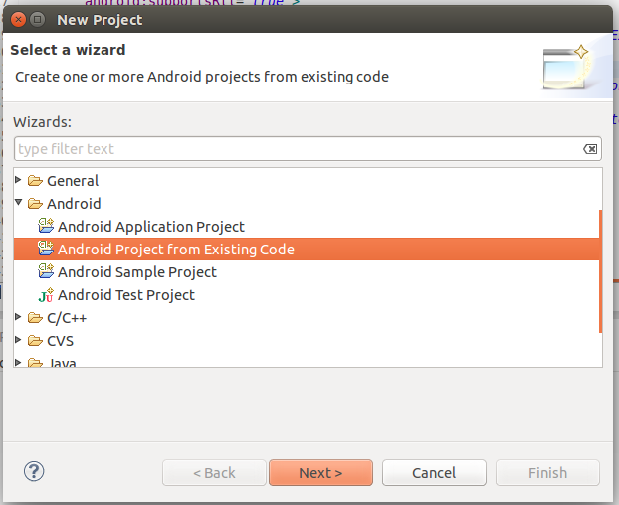Expand the CVS category arrow
This screenshot has width=619, height=505.
(x=18, y=339)
